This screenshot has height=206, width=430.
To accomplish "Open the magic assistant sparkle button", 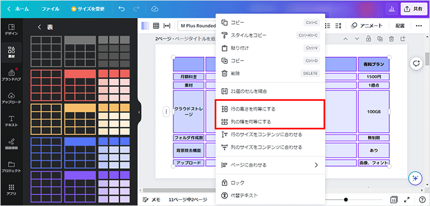I will [x=415, y=178].
